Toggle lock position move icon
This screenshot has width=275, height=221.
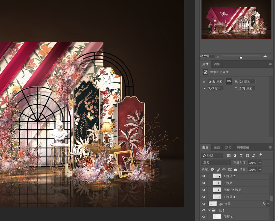pyautogui.click(x=224, y=170)
